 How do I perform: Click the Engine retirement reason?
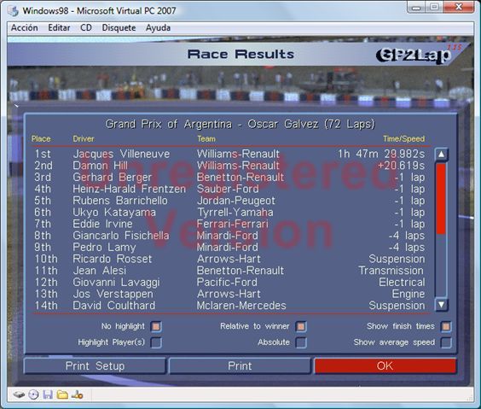coord(409,295)
